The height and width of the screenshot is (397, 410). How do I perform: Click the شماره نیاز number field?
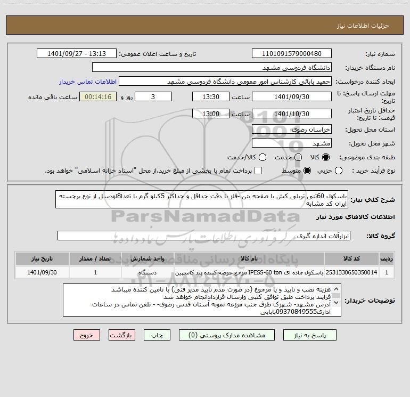[x=292, y=53]
